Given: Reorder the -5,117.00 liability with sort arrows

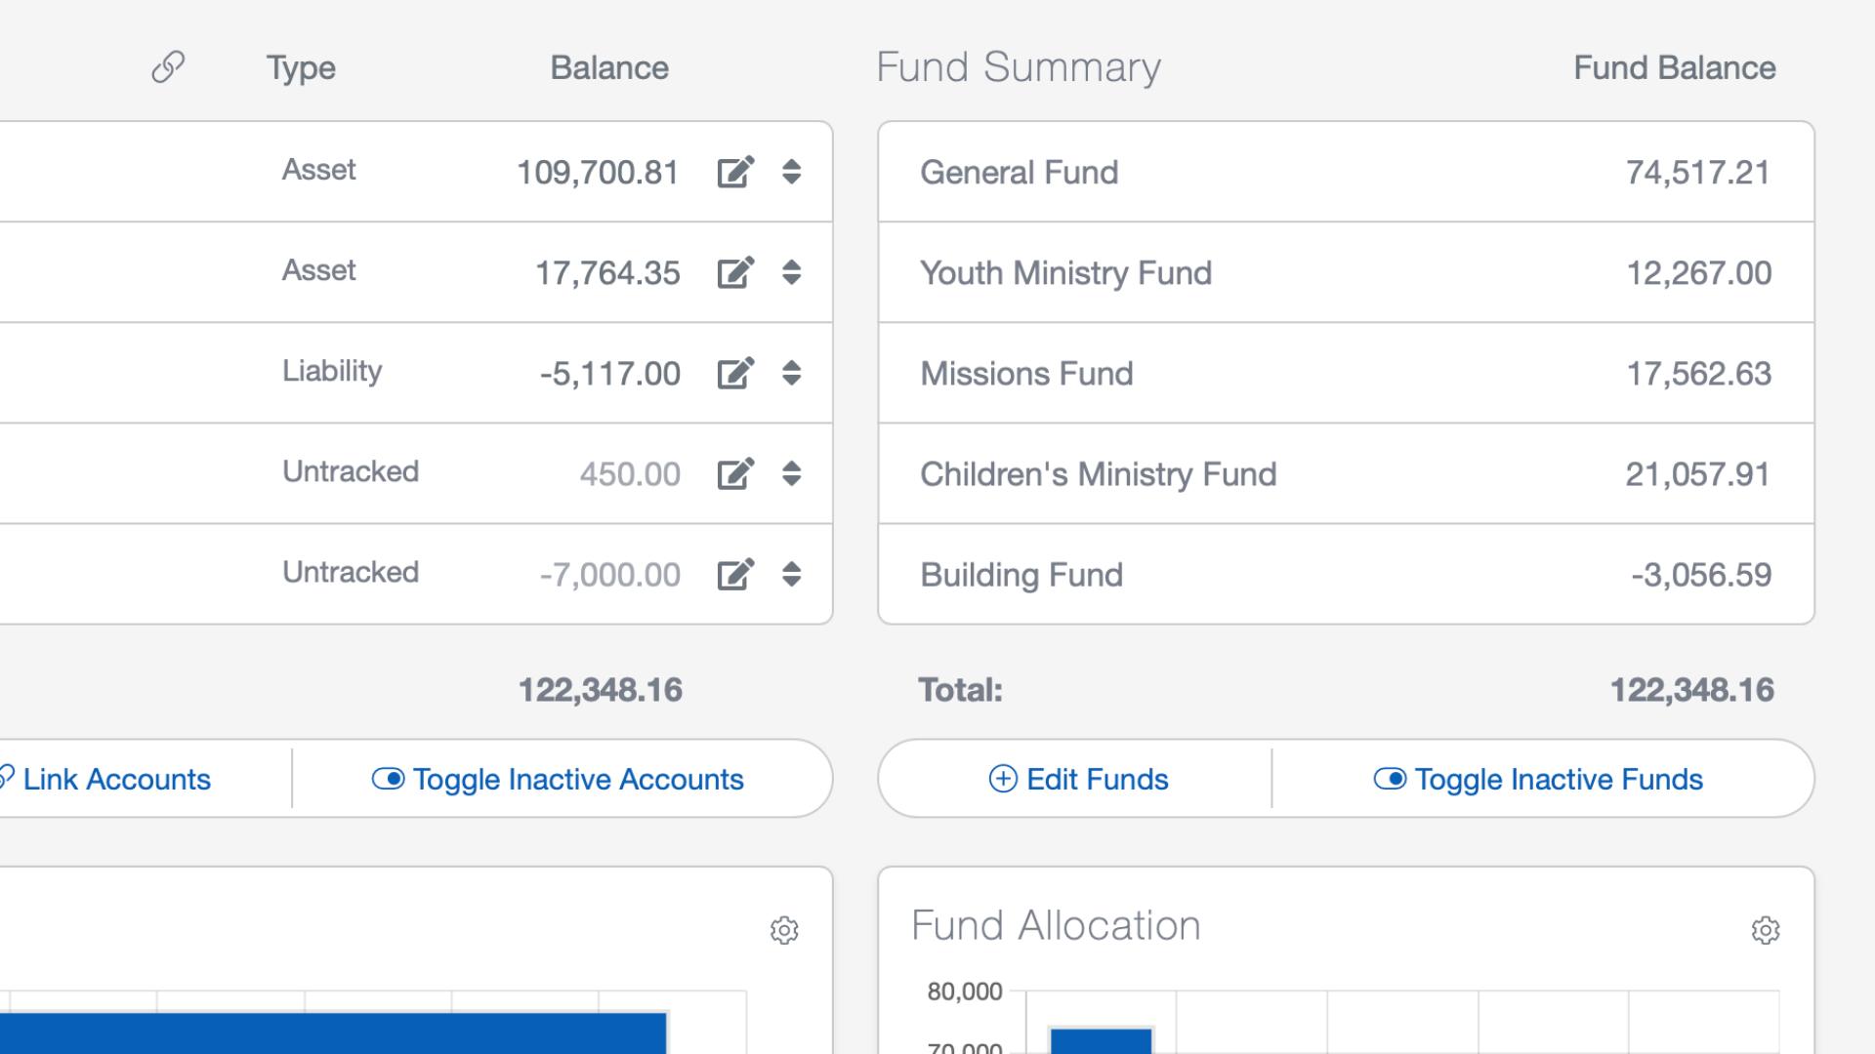Looking at the screenshot, I should pos(792,373).
